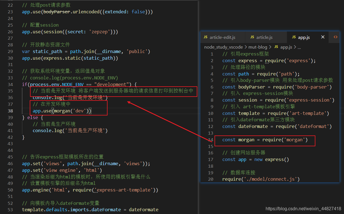Open mut-blog breadcrumb folder

pos(258,47)
